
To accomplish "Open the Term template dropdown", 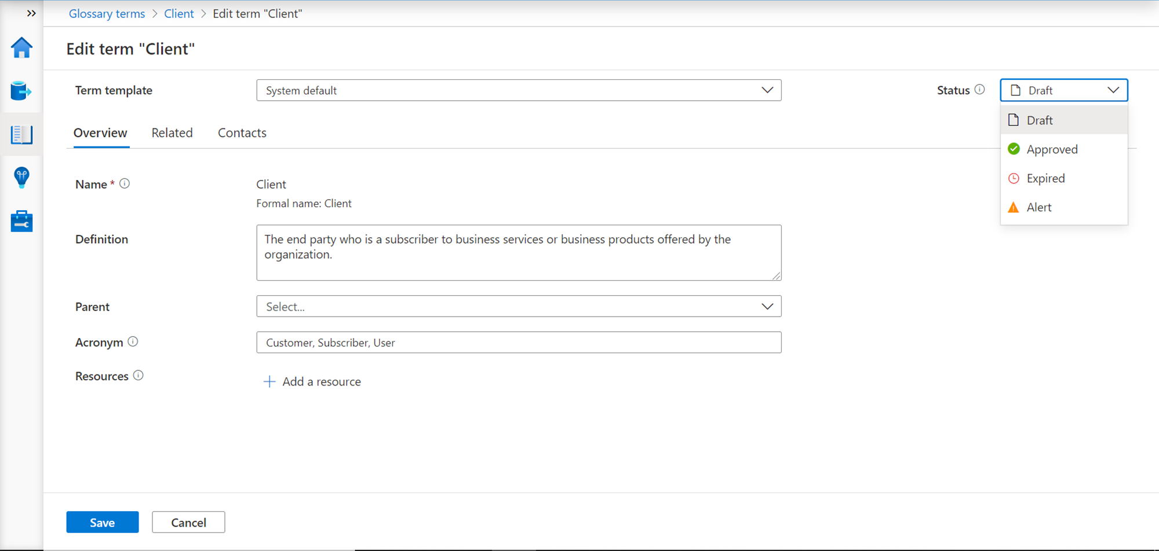I will (x=519, y=90).
